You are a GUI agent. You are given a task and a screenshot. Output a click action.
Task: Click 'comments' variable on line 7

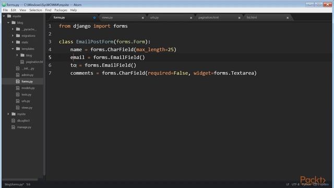(x=82, y=73)
